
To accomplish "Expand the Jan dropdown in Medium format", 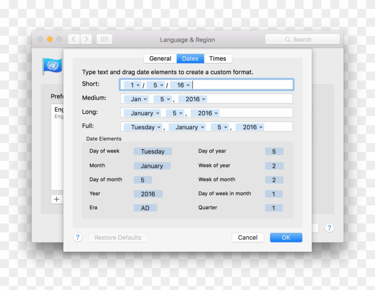I will [x=137, y=99].
